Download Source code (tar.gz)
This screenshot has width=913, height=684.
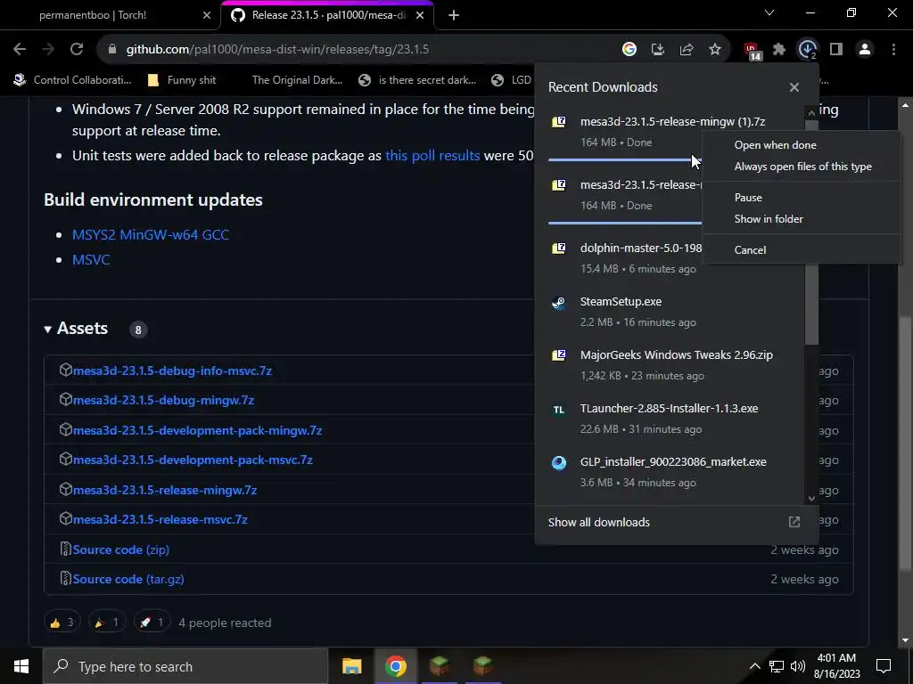pyautogui.click(x=128, y=579)
